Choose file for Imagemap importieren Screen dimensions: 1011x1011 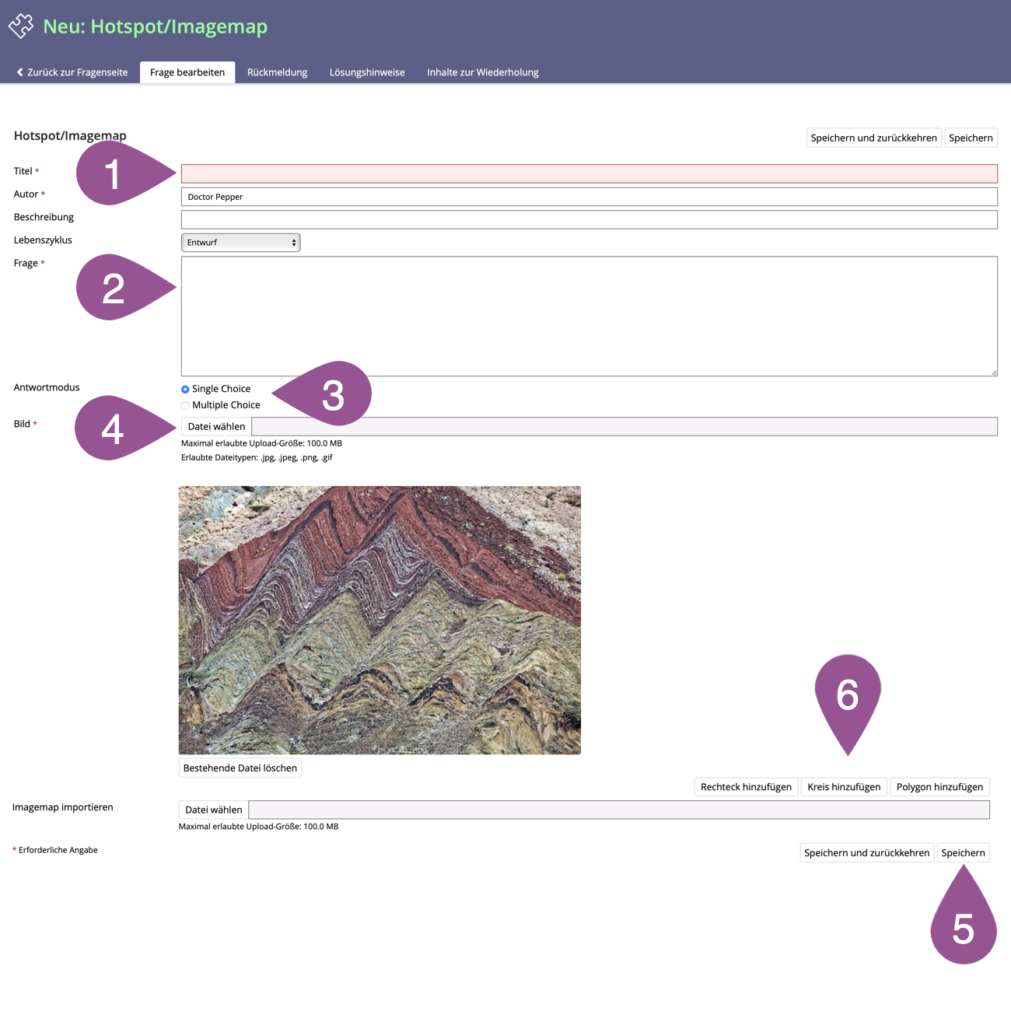pyautogui.click(x=214, y=810)
